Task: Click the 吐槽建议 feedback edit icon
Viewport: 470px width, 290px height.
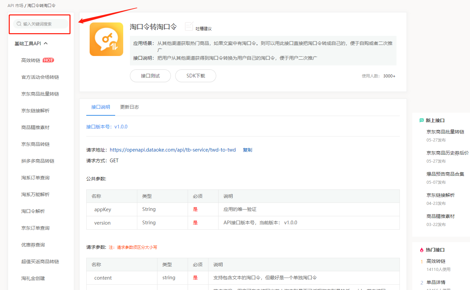Action: [189, 26]
